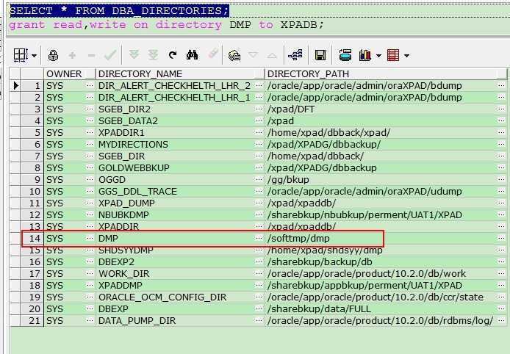Click the fetch next page arrows icon
Image resolution: width=510 pixels, height=354 pixels.
pos(134,54)
